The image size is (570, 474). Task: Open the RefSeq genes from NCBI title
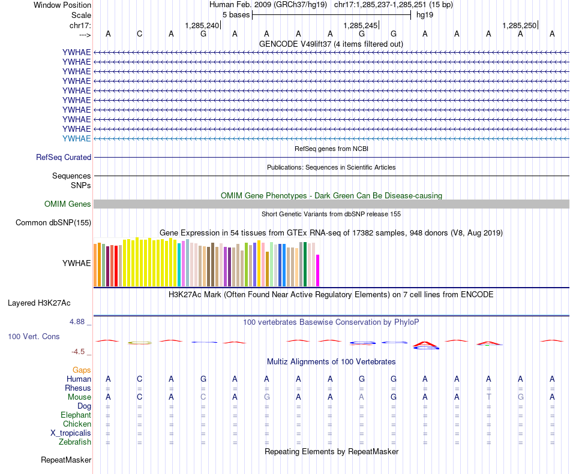click(x=331, y=149)
